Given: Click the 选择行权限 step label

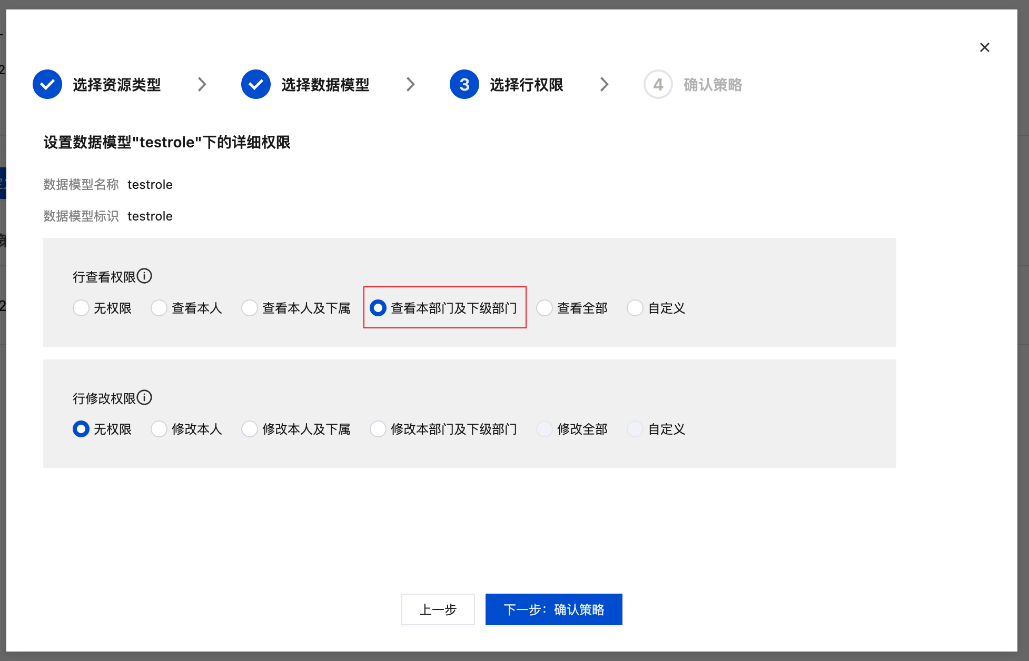Looking at the screenshot, I should click(x=526, y=84).
